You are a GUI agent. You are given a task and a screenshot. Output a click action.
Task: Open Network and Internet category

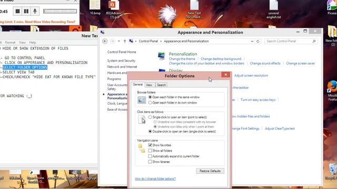pyautogui.click(x=122, y=67)
